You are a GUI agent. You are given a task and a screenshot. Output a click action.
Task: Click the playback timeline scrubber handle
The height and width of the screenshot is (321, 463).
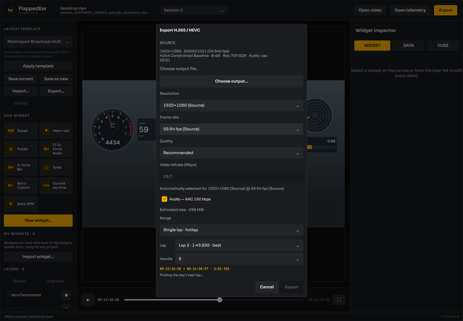point(220,300)
